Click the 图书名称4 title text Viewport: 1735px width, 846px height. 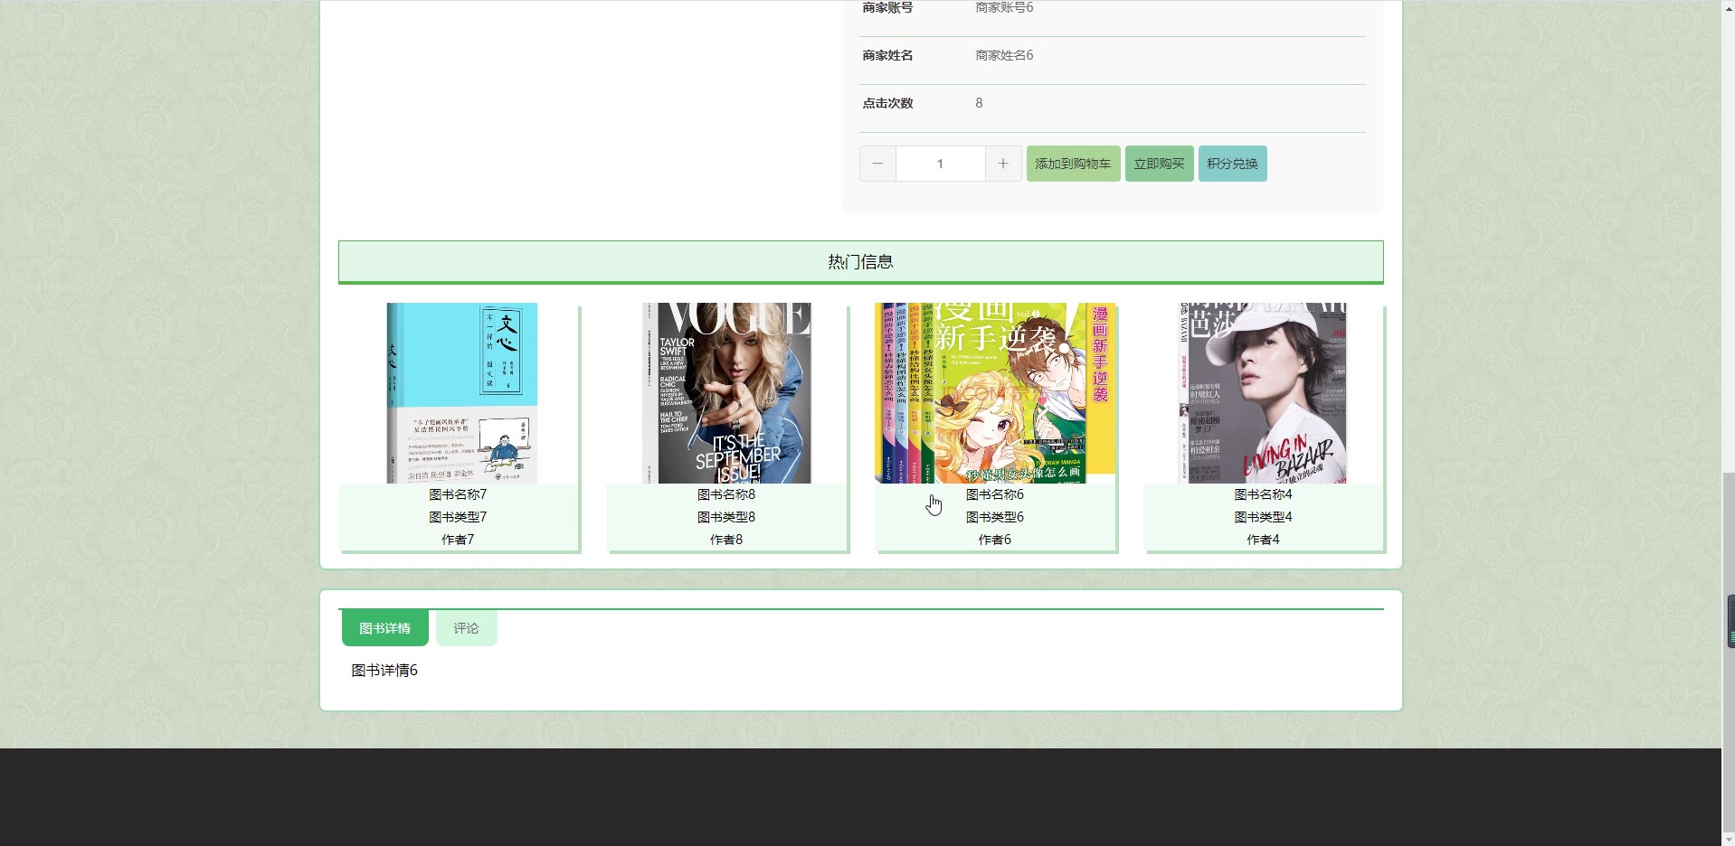coord(1264,494)
